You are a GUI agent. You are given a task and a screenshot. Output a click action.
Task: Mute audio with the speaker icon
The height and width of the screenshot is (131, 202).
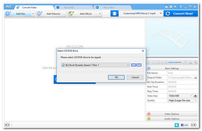(x=166, y=62)
